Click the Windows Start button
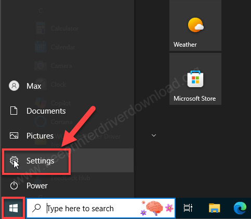251x219 pixels. pos(14,208)
